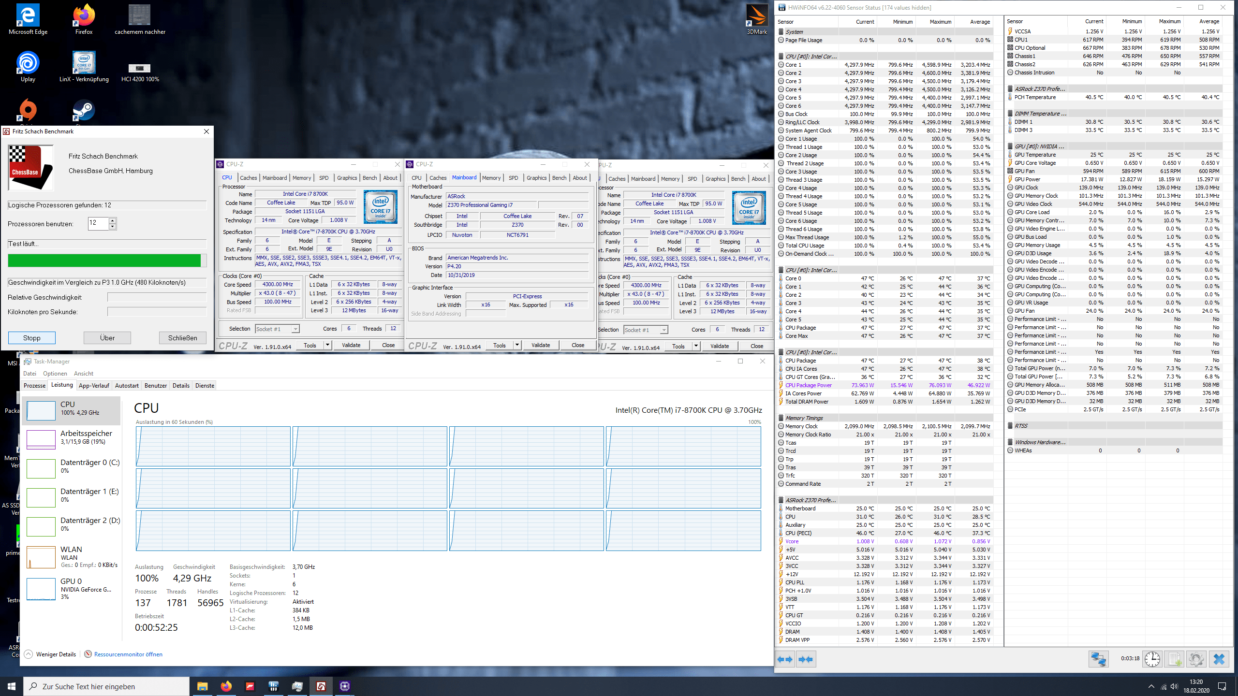Reset HWiNFO timer with clock icon
1238x696 pixels.
pos(1152,659)
